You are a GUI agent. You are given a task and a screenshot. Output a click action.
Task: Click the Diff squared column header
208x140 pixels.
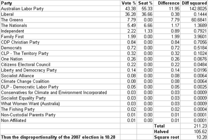point(194,3)
